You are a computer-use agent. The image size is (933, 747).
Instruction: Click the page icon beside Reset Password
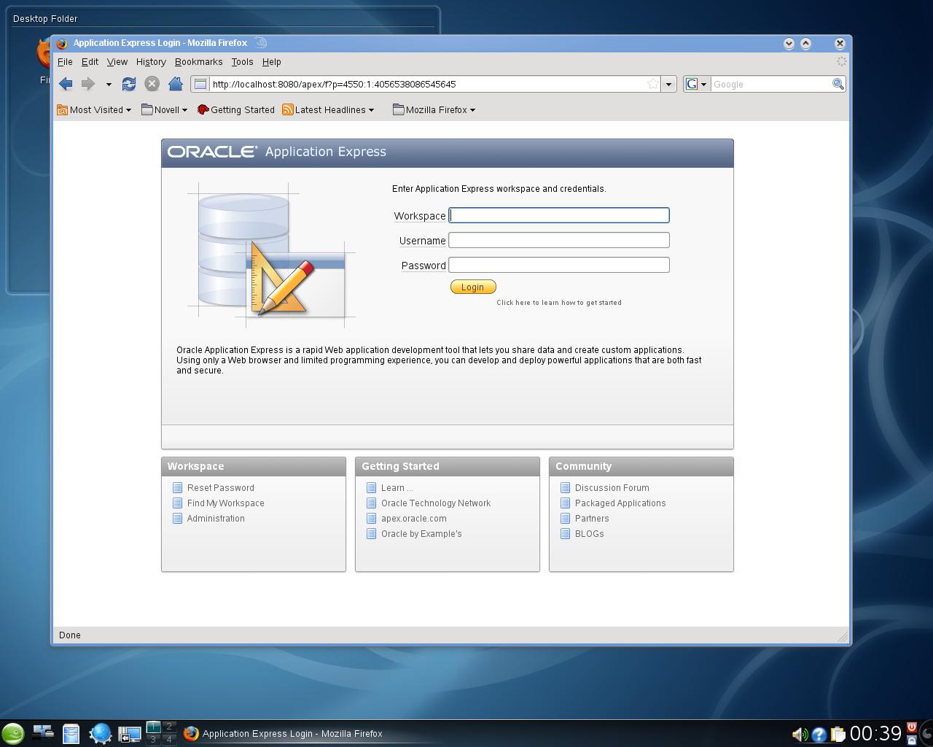point(177,487)
